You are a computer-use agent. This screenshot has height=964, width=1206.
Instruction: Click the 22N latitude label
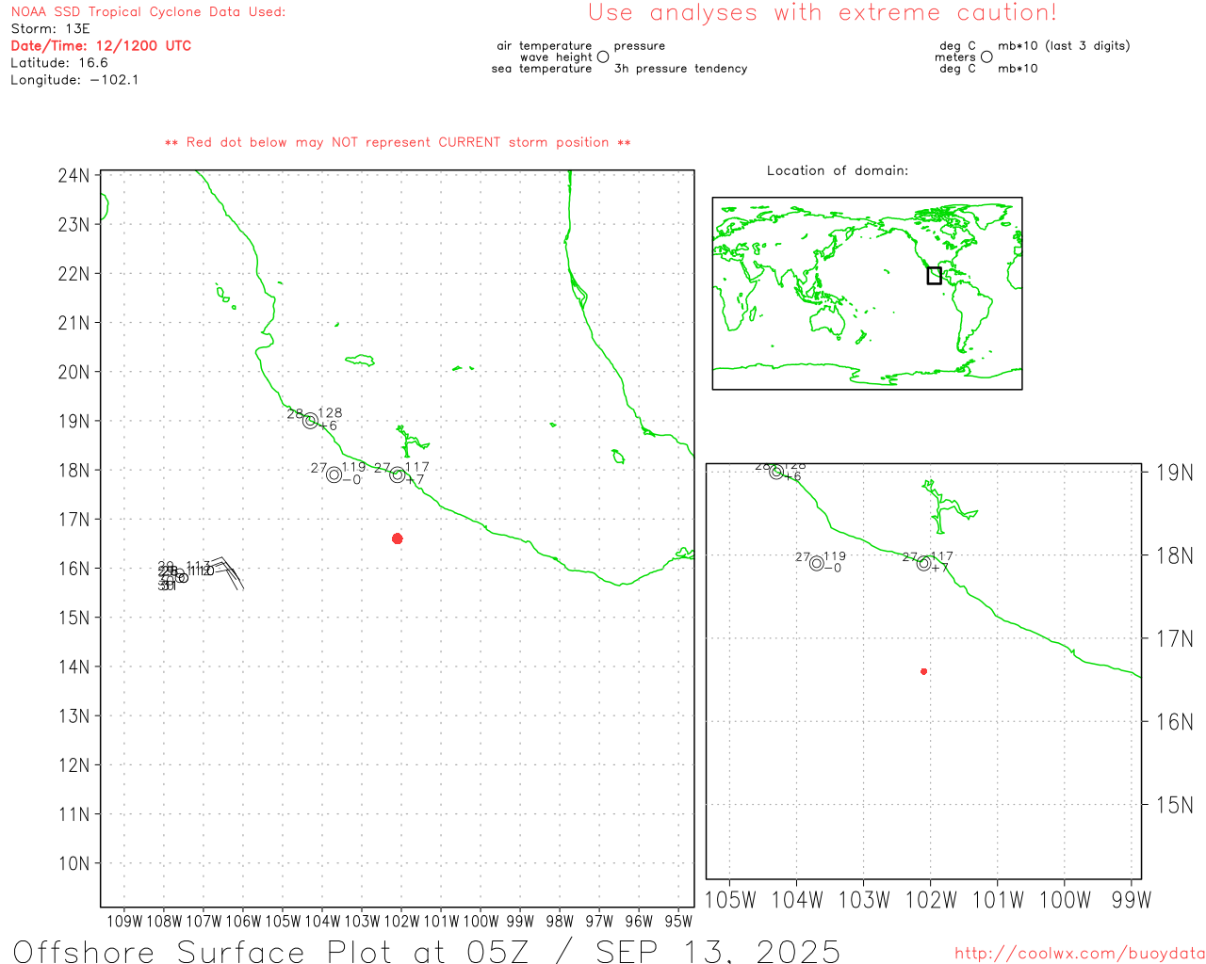(x=73, y=274)
